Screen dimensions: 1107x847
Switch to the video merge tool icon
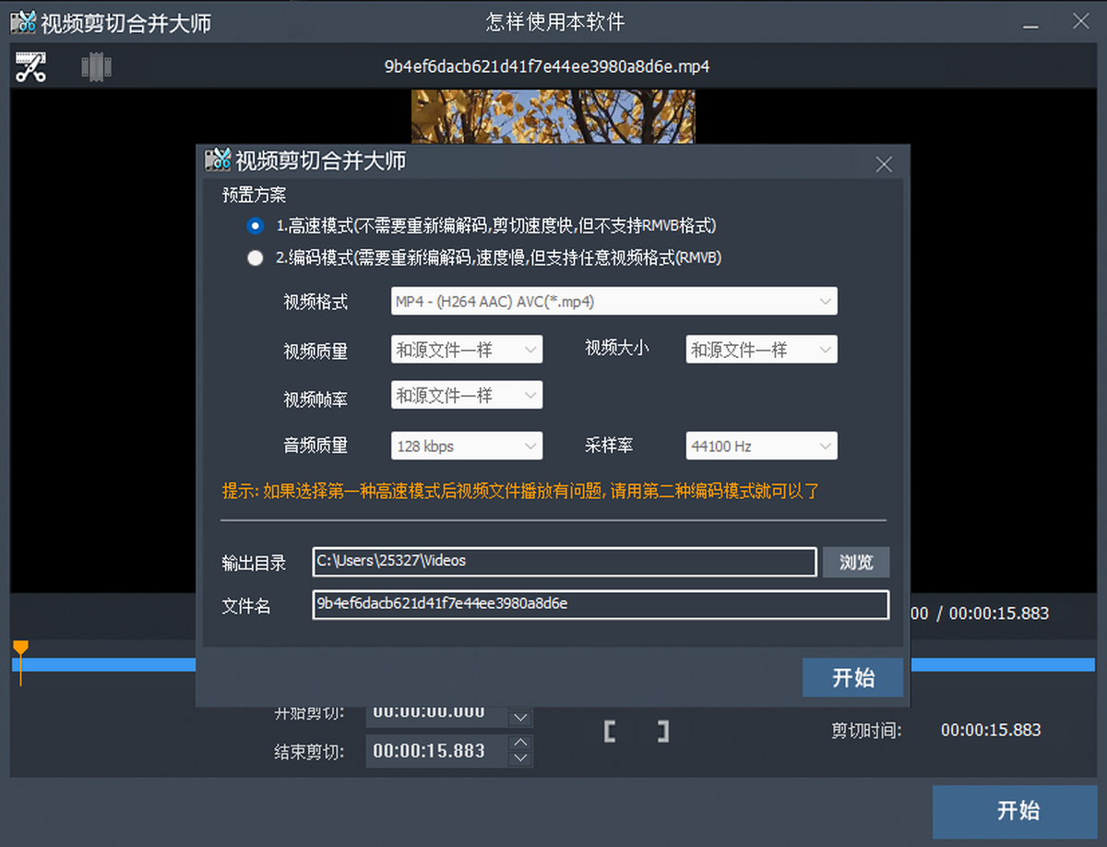[96, 66]
